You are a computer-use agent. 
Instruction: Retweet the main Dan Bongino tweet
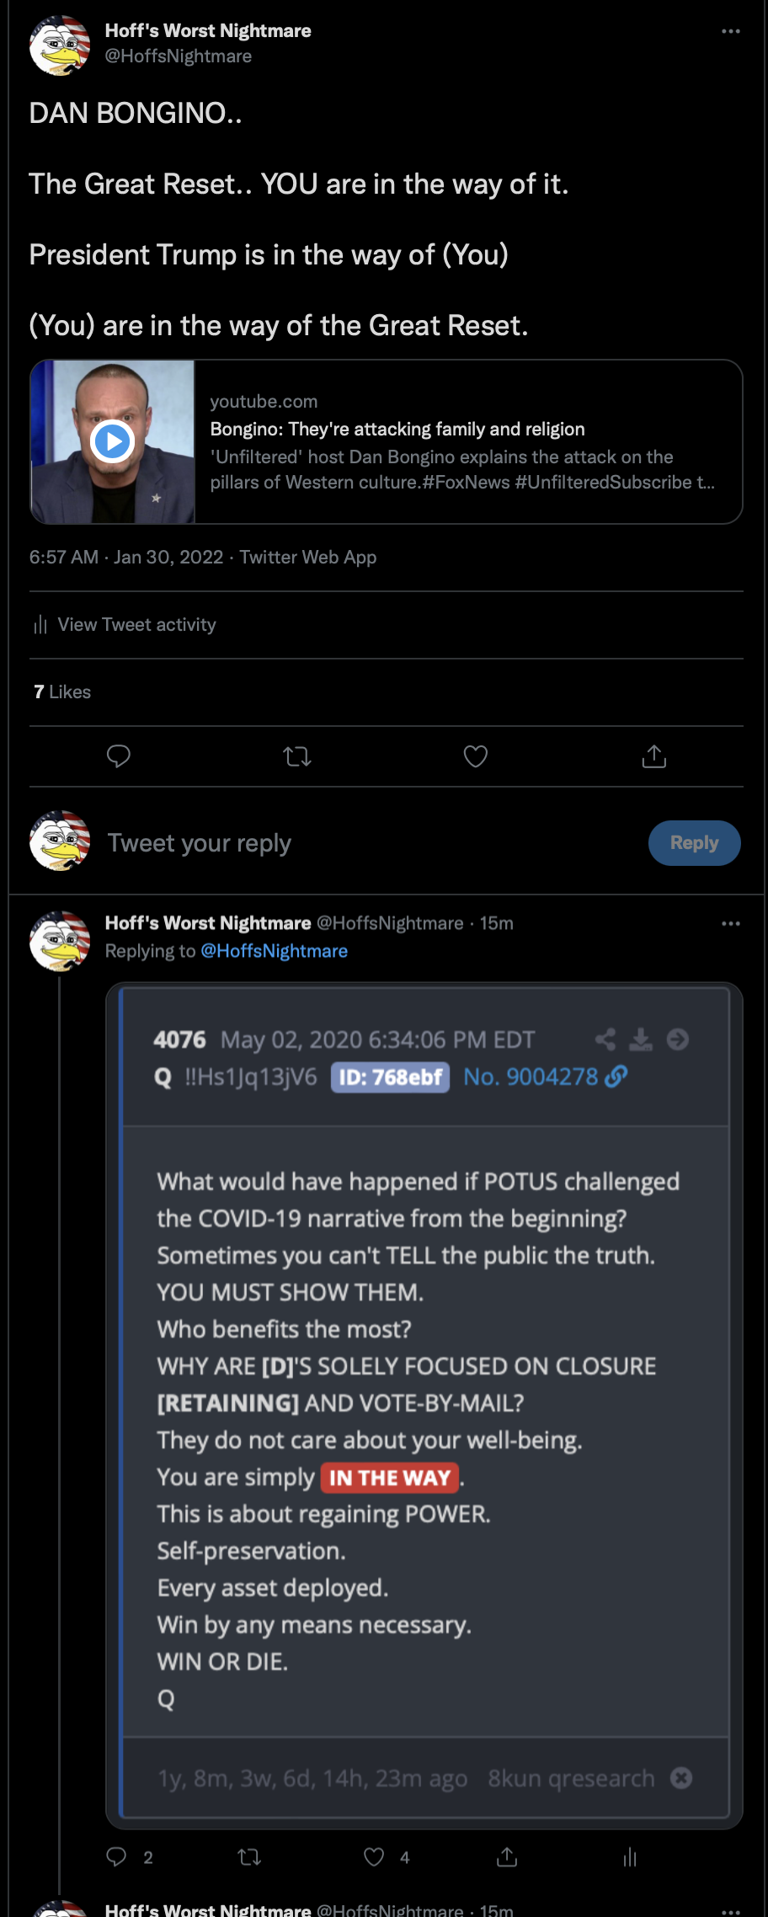point(297,756)
